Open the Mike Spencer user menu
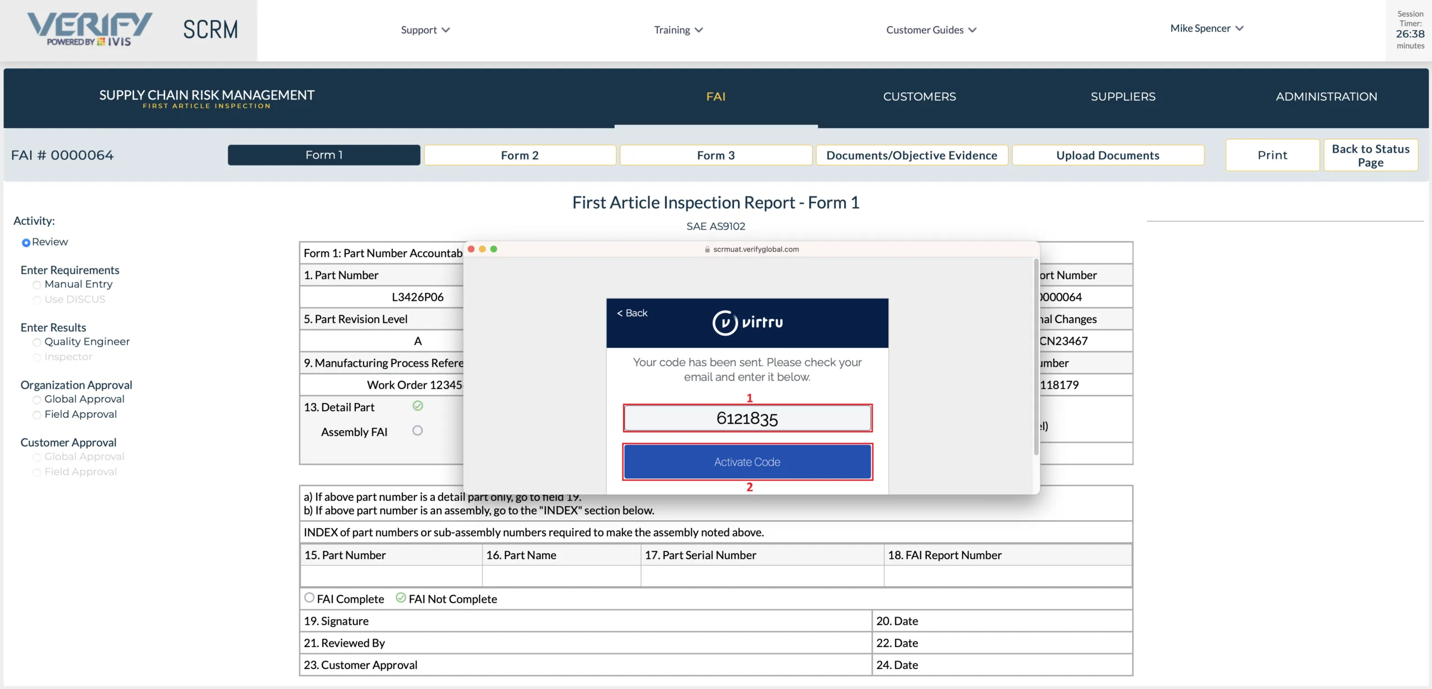Image resolution: width=1432 pixels, height=689 pixels. tap(1207, 28)
